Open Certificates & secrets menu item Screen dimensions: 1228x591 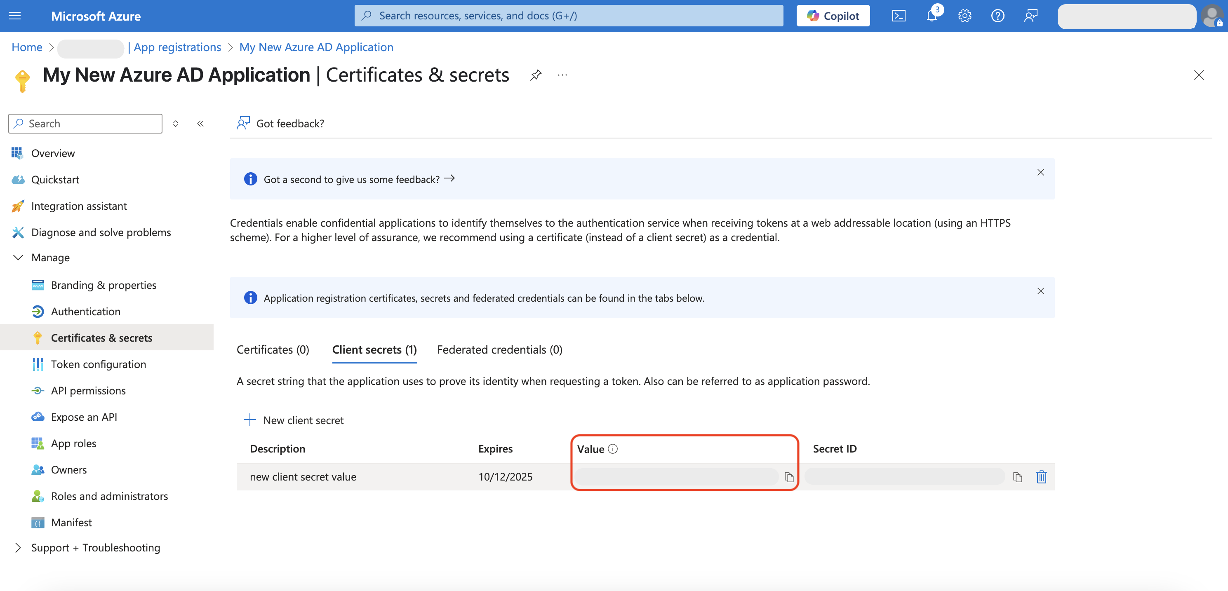click(x=101, y=338)
